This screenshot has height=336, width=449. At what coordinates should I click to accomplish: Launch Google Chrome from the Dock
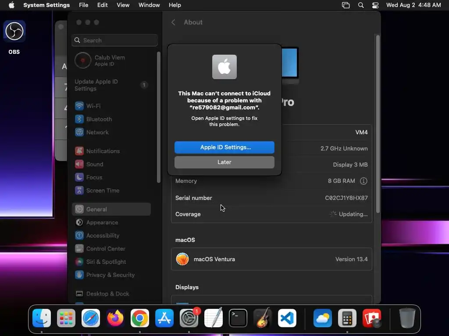(140, 318)
